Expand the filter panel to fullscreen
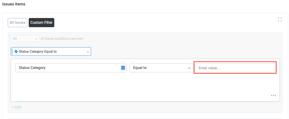The height and width of the screenshot is (119, 289). click(x=280, y=20)
